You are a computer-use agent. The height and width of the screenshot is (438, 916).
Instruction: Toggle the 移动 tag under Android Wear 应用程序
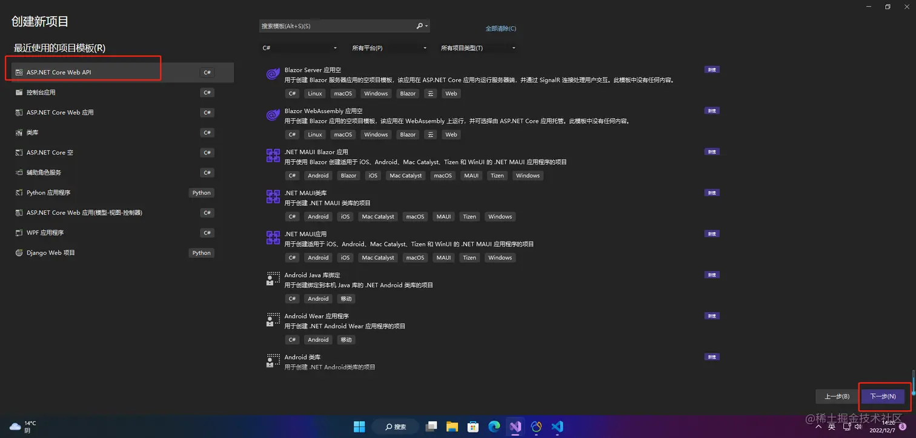(x=346, y=339)
